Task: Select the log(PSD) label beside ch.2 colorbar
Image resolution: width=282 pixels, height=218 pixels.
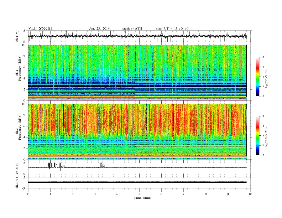Action: click(266, 137)
